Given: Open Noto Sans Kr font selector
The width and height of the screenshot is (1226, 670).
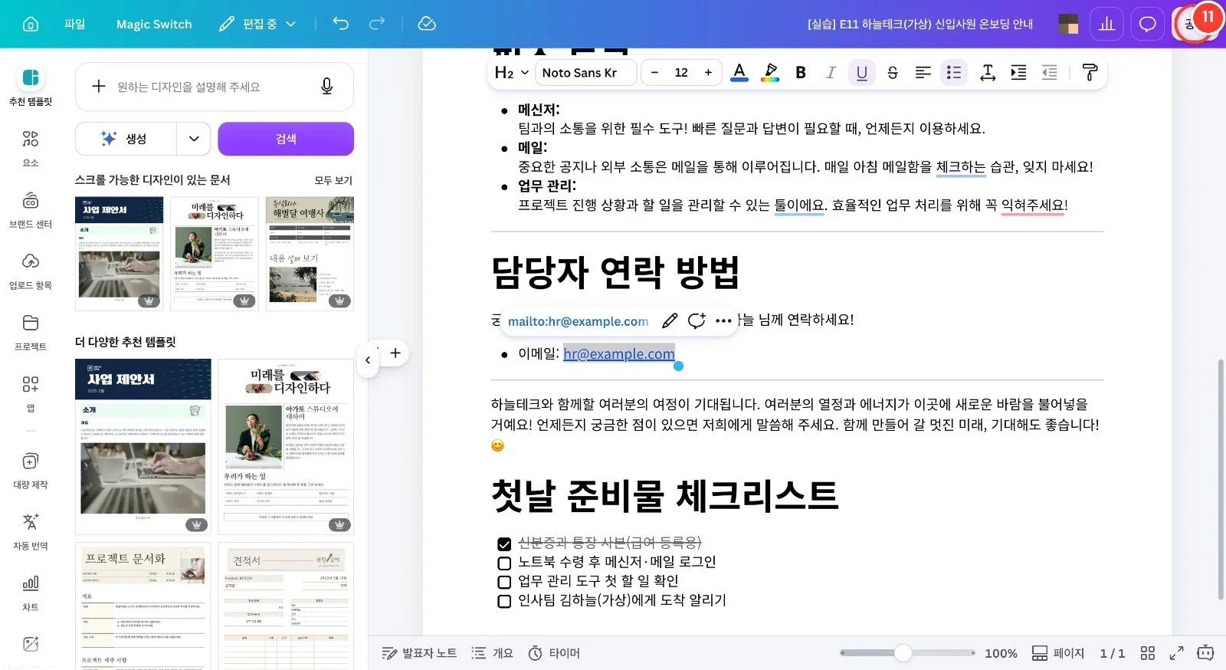Looking at the screenshot, I should [588, 72].
